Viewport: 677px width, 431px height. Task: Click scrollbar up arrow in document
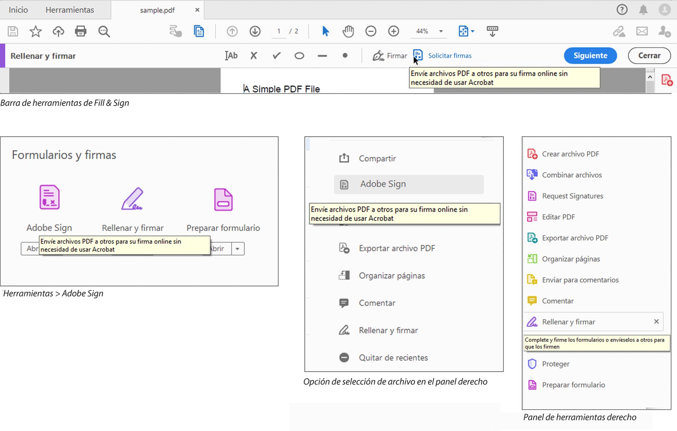(x=650, y=77)
